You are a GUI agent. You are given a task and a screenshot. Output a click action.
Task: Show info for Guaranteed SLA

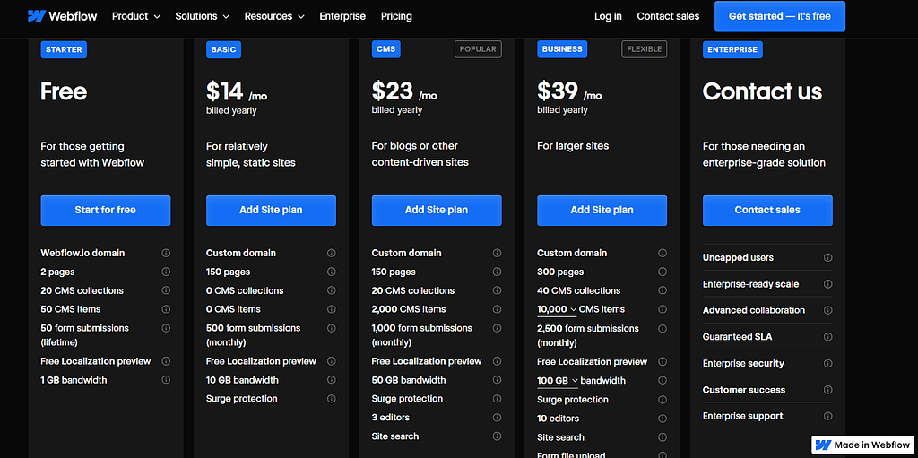pyautogui.click(x=827, y=337)
